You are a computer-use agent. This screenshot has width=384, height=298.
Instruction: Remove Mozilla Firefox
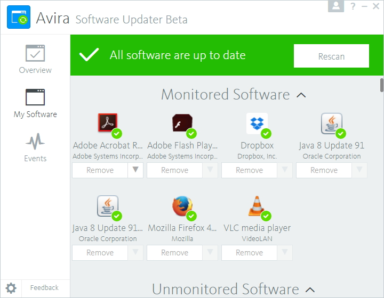[174, 253]
